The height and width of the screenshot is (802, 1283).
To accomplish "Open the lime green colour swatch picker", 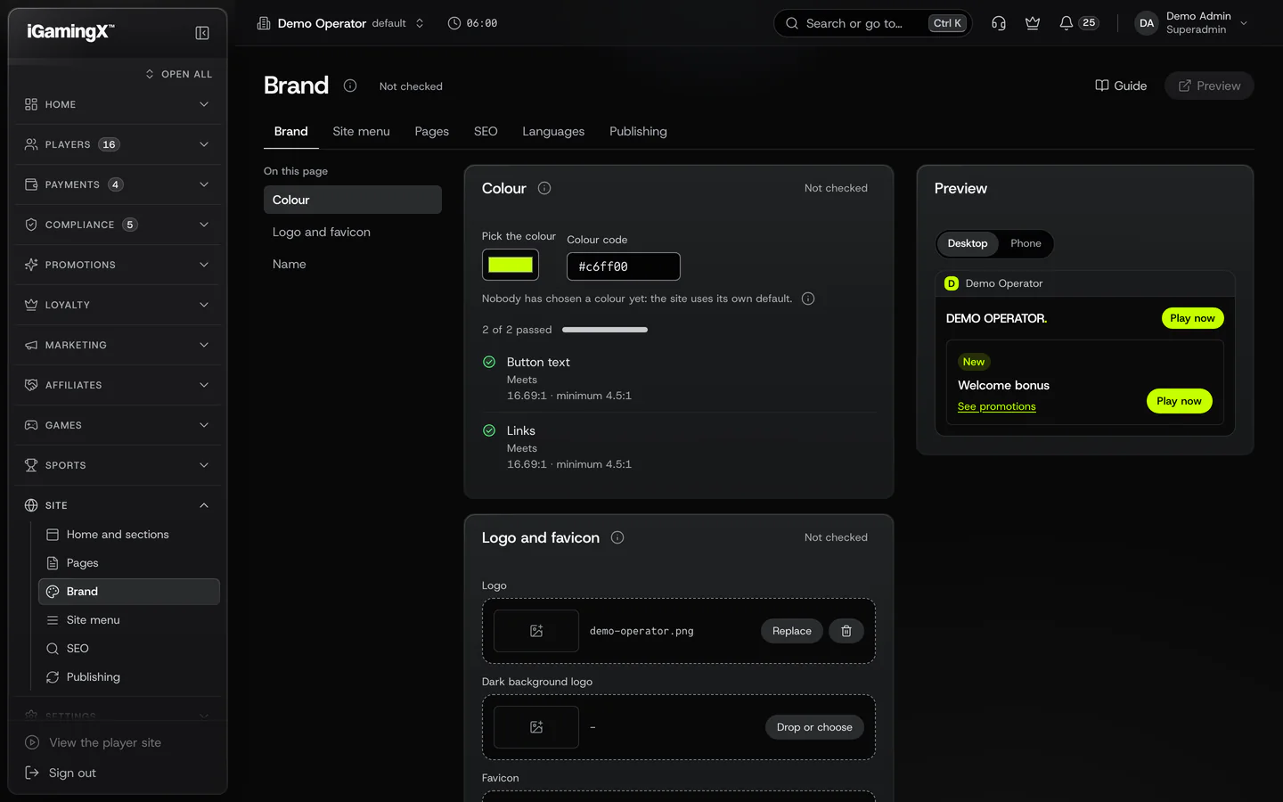I will pyautogui.click(x=511, y=265).
